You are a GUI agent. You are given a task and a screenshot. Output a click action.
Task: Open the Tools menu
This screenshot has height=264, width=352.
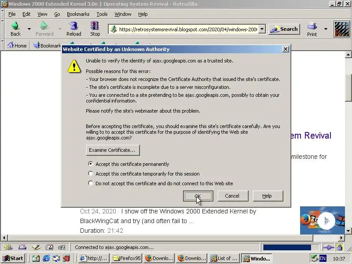click(102, 14)
